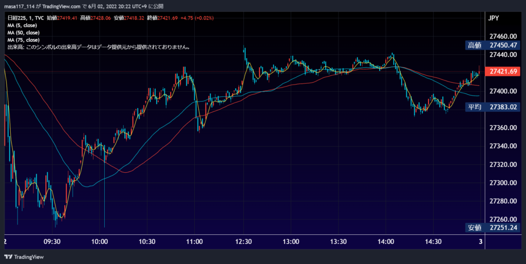Click the 高値 27428.06 value in header
The image size is (526, 264).
[x=95, y=18]
